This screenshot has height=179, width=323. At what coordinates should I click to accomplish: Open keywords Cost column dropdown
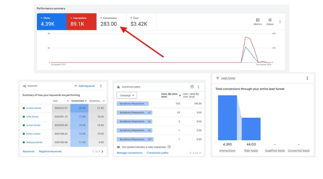pos(67,101)
